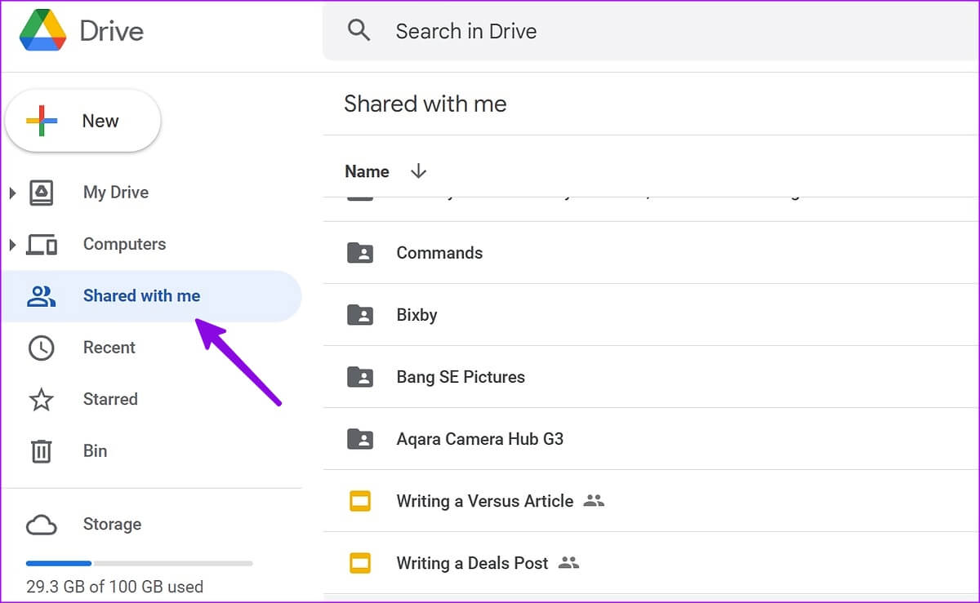Viewport: 980px width, 603px height.
Task: Select the Bixby folder name
Action: coord(416,315)
